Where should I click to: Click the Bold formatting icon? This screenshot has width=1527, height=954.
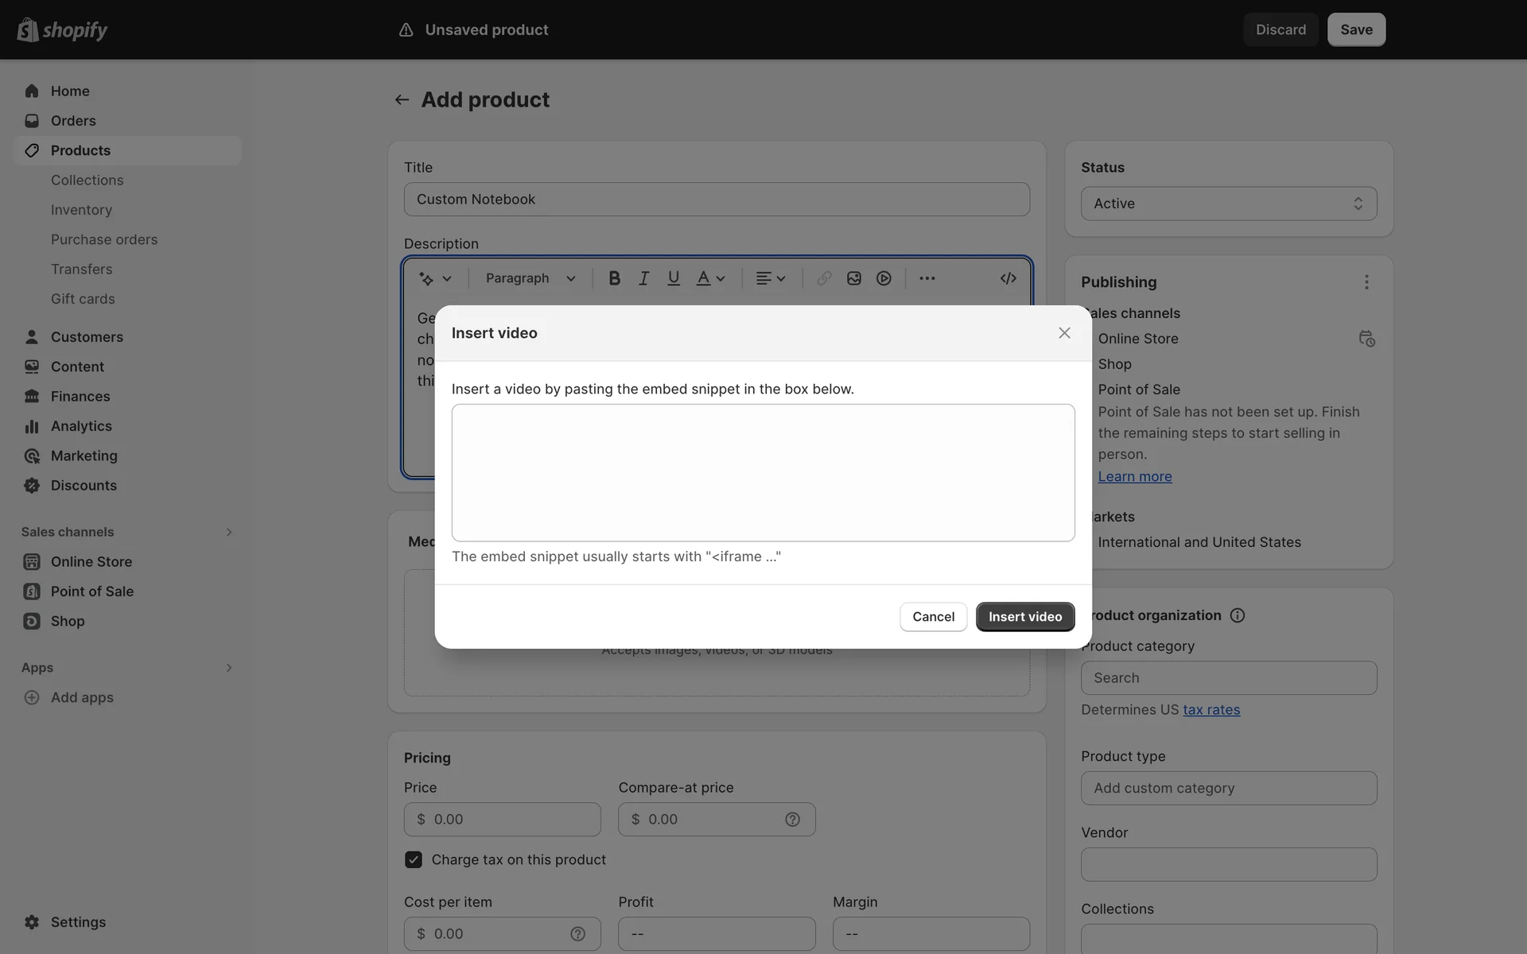click(x=614, y=278)
